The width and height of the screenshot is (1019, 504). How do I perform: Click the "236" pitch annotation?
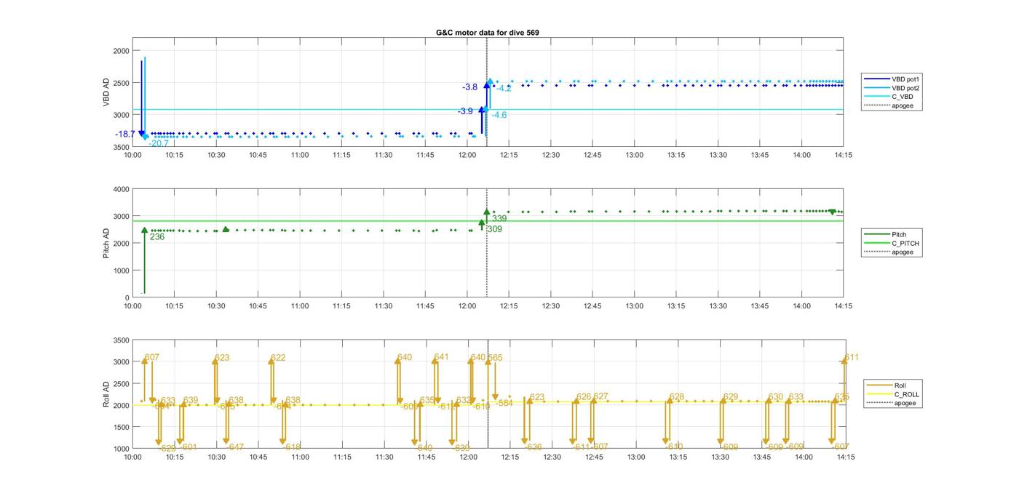point(157,237)
